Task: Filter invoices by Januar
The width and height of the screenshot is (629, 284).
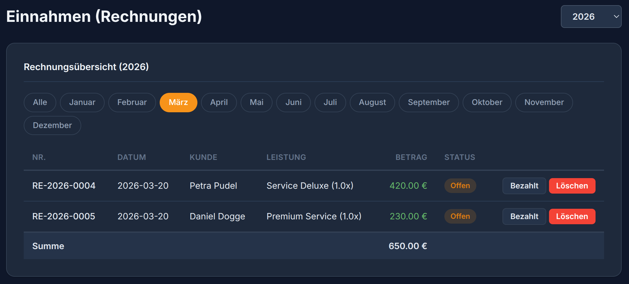Action: [82, 103]
